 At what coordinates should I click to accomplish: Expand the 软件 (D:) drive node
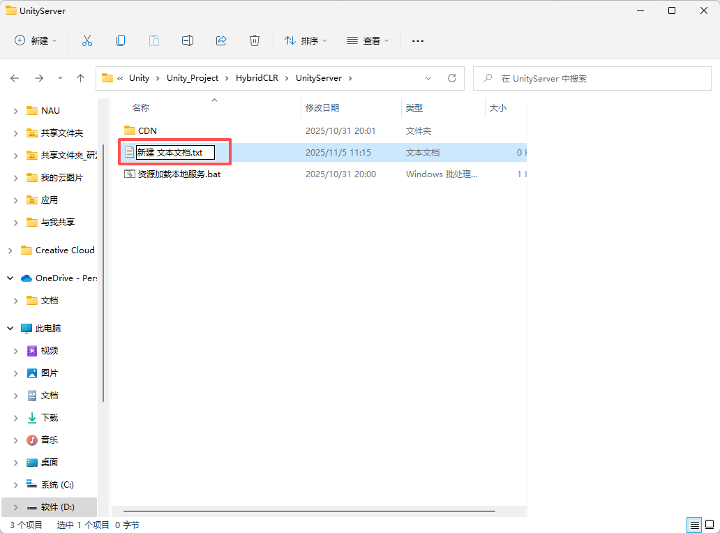coord(15,507)
